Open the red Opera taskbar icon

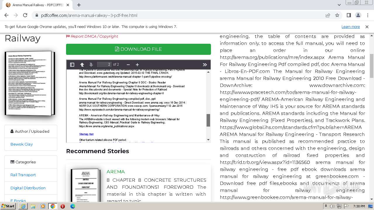(x=63, y=206)
